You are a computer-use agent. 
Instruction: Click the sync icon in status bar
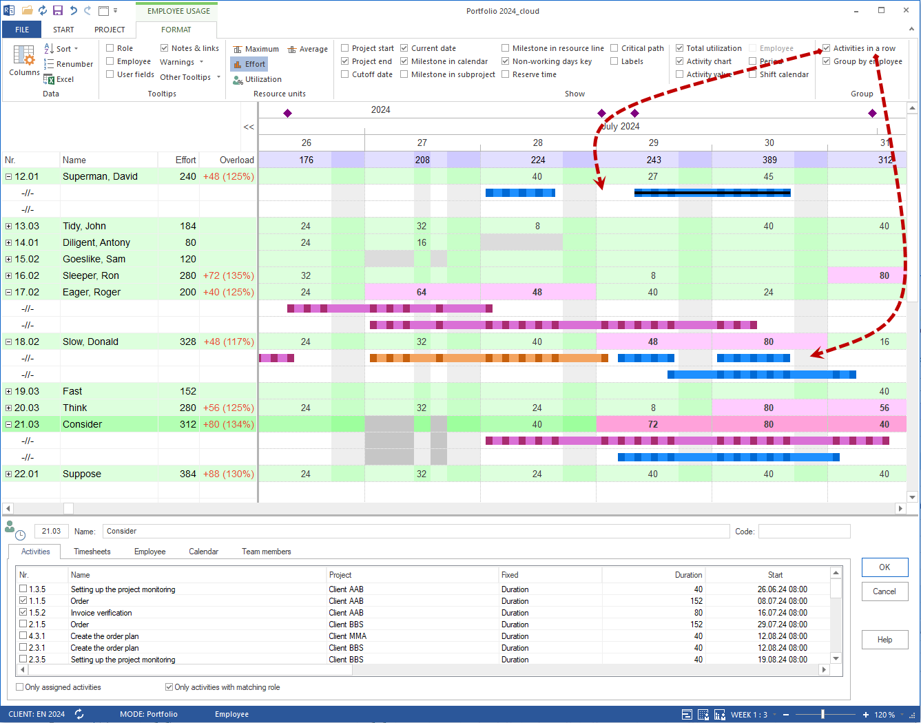point(79,714)
